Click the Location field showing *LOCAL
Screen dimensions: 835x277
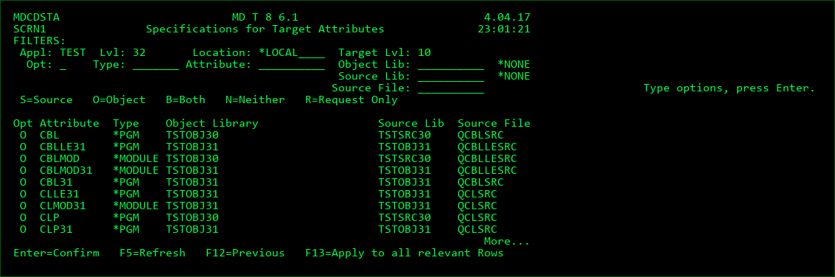coord(291,53)
